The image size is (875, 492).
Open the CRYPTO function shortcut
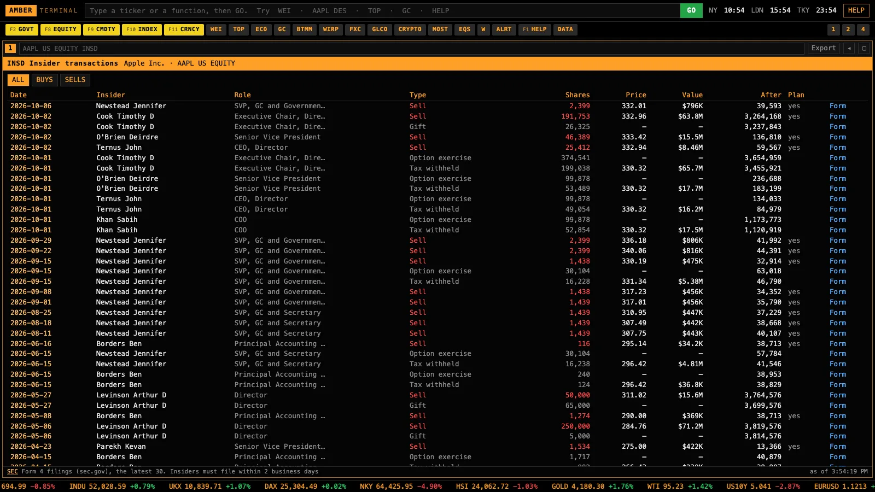coord(410,30)
